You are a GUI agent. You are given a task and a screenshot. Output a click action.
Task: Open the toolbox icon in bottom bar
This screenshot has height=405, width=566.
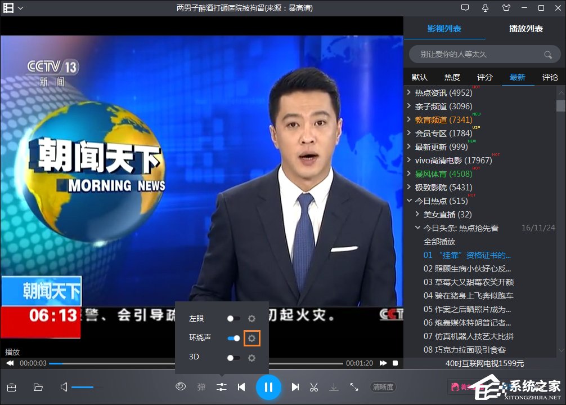[x=11, y=387]
